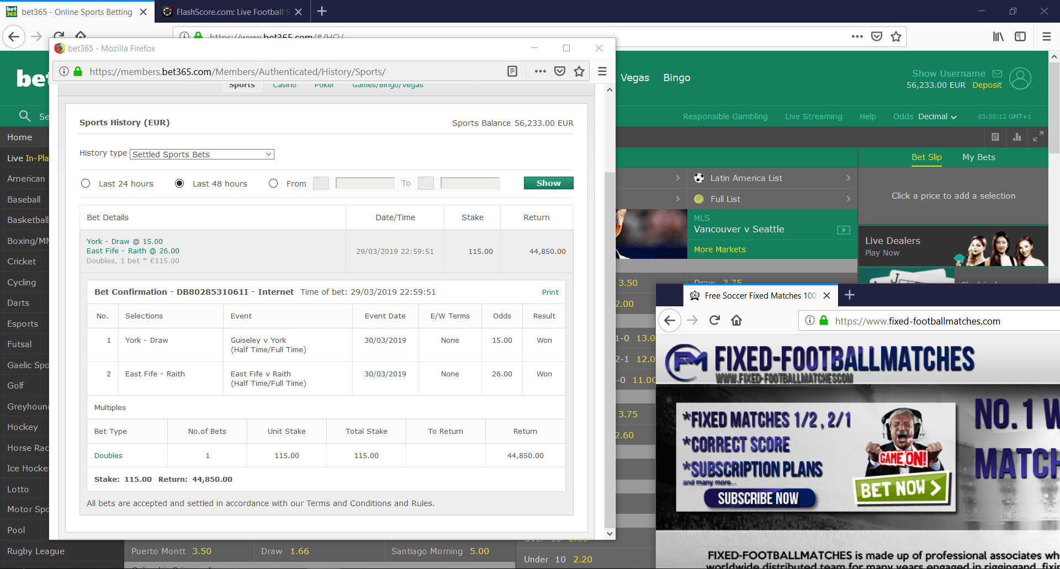1060x569 pixels.
Task: Click SUBSCRIBE NOW banner button
Action: (759, 498)
